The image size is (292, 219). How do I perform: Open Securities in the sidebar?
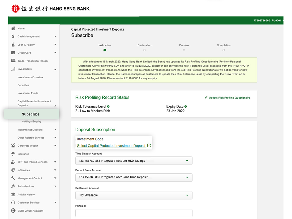[x=23, y=85]
